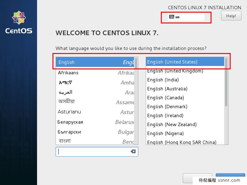Click the clear search backspace icon
The height and width of the screenshot is (185, 247).
point(133,151)
